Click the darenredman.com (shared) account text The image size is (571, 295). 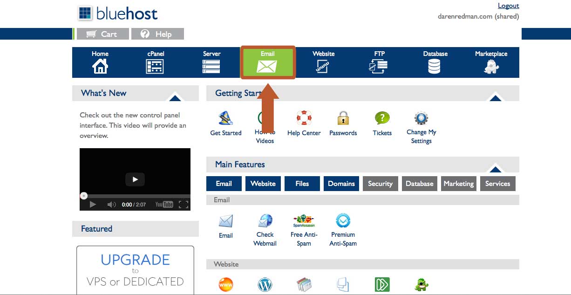478,16
